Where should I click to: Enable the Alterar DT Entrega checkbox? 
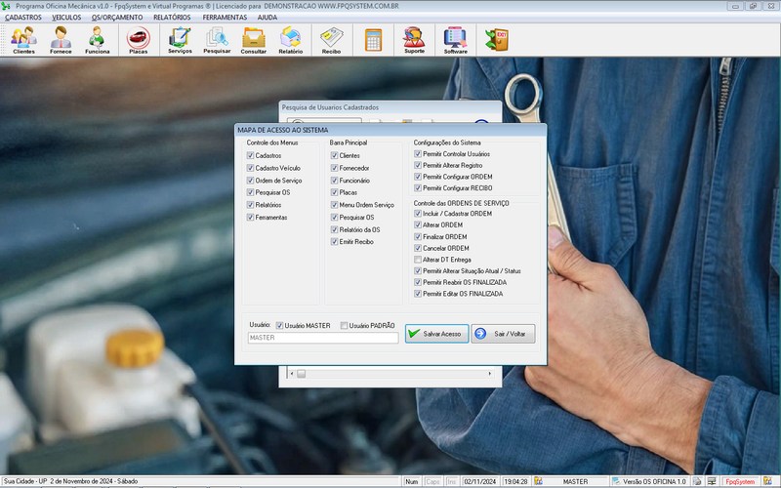(x=418, y=260)
